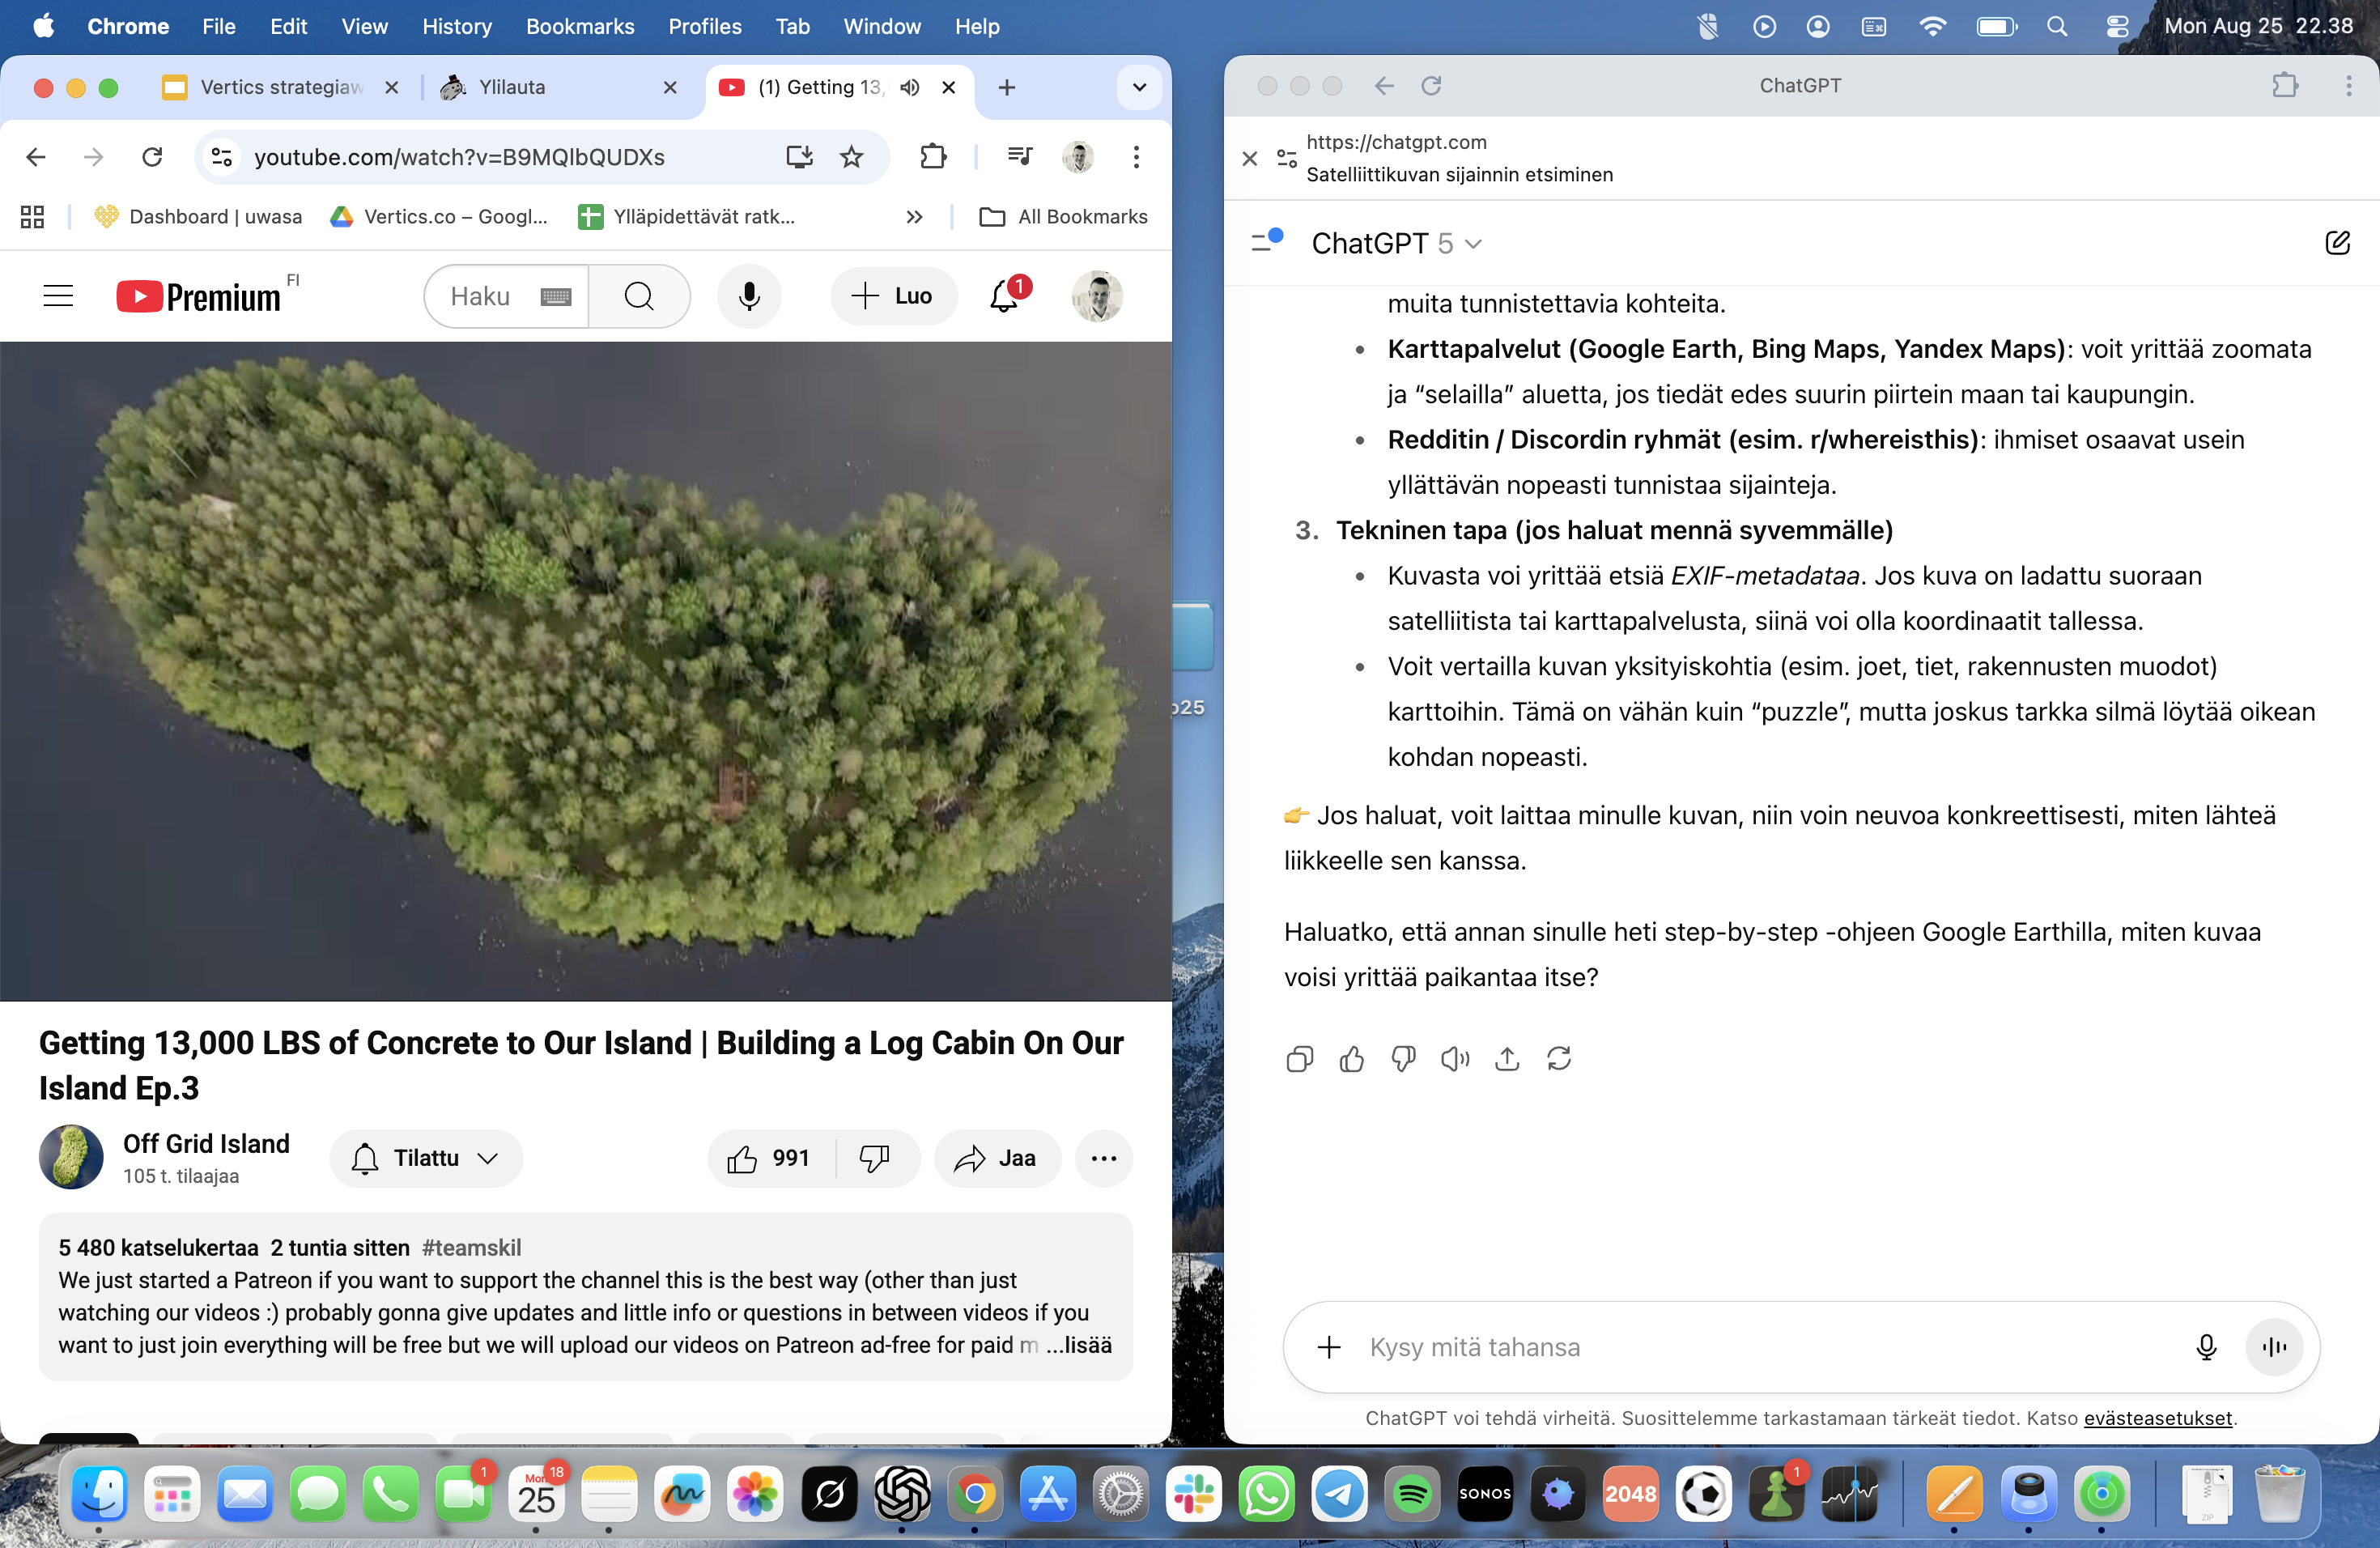Focus the Kysy mitä tahansa message box

(1770, 1347)
